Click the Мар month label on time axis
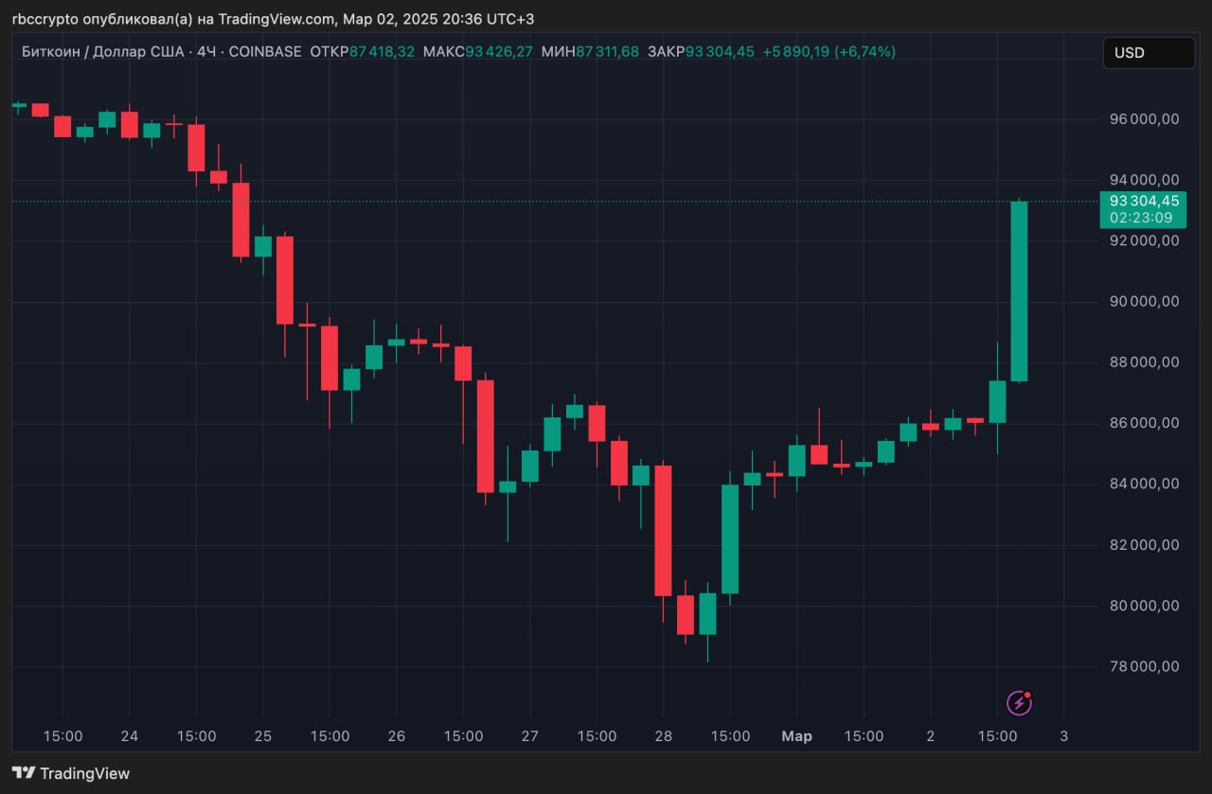The image size is (1212, 794). coord(796,736)
